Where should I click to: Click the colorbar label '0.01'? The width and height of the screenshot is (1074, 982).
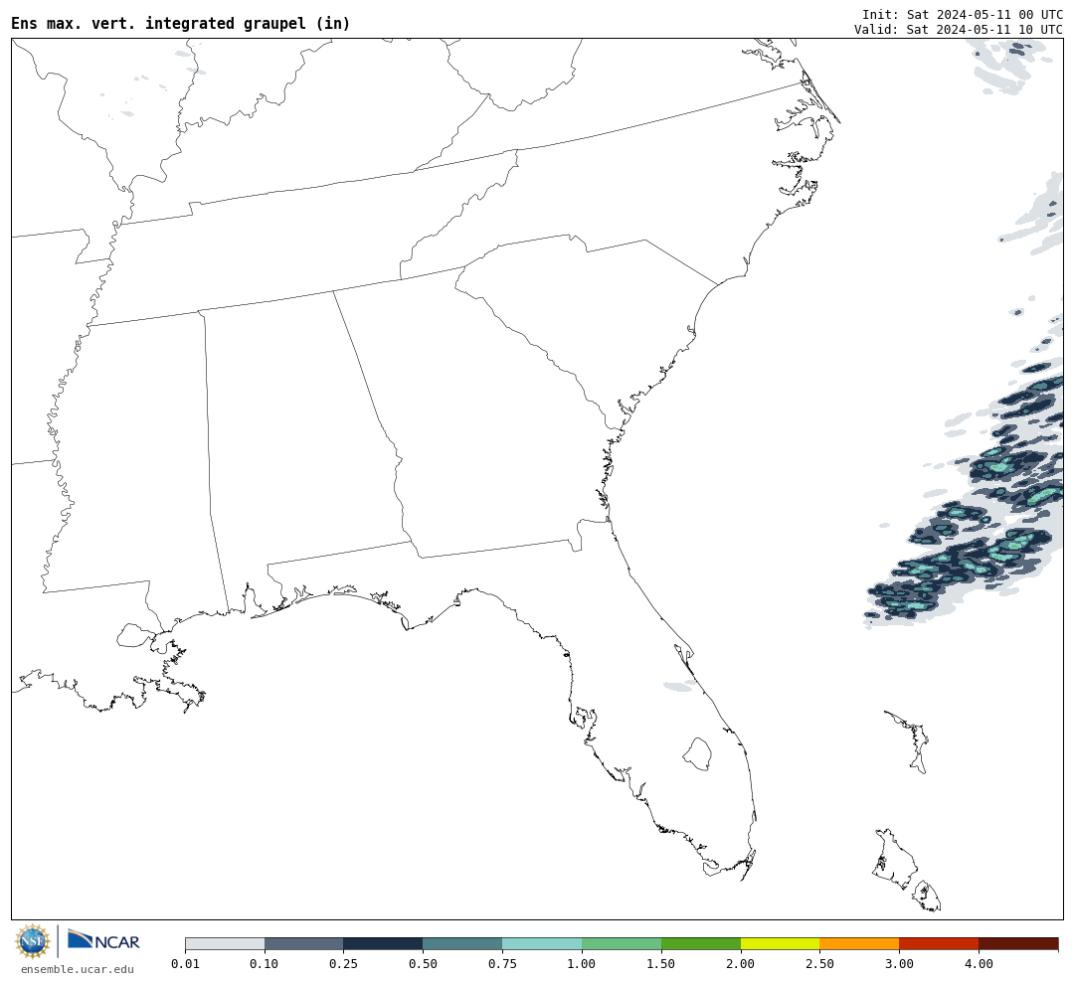(185, 964)
